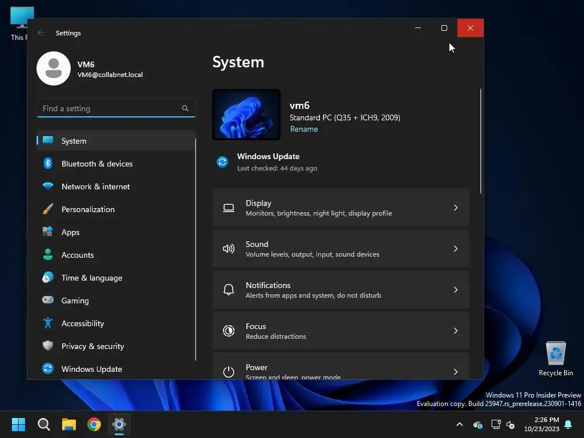This screenshot has height=438, width=584.
Task: Click 'Standard PC (Q35 + ICH9, 2009)' text
Action: [x=345, y=117]
